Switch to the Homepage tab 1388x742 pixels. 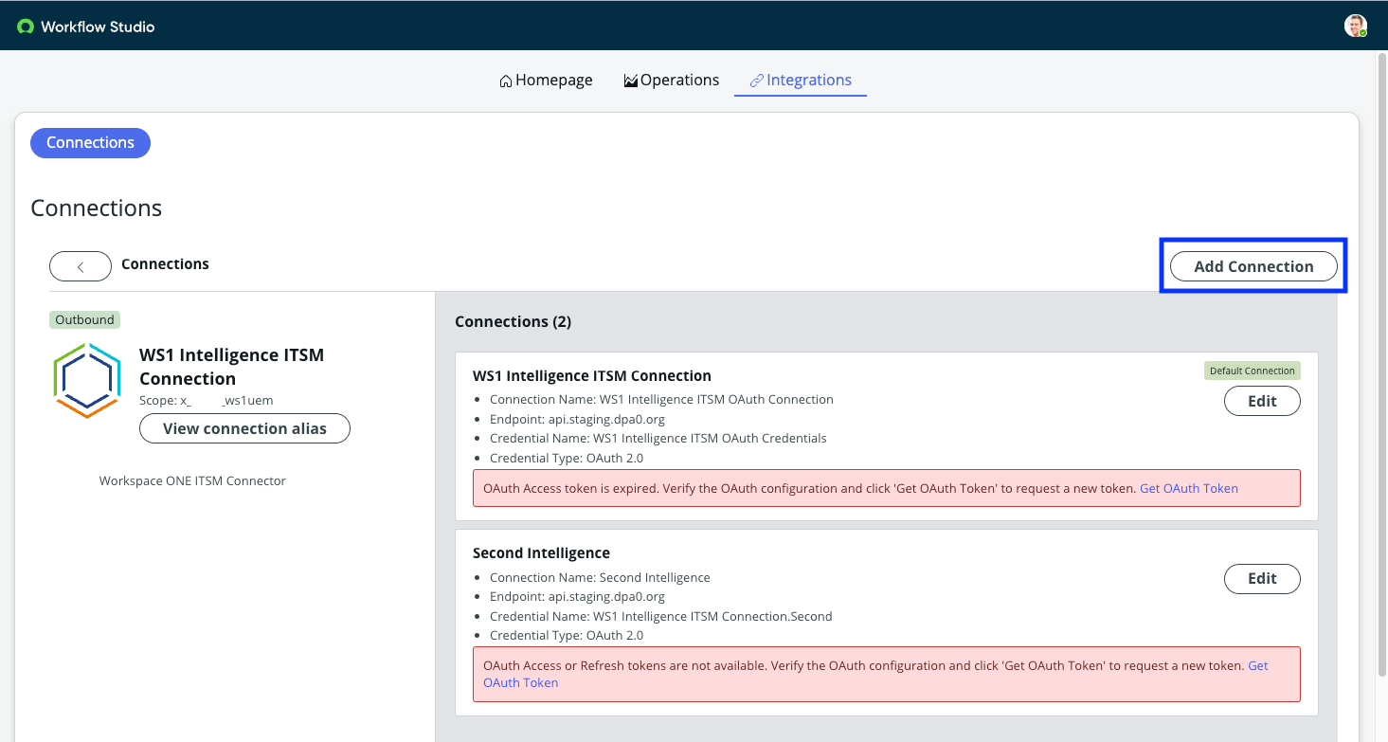pyautogui.click(x=546, y=81)
